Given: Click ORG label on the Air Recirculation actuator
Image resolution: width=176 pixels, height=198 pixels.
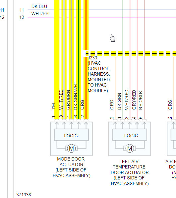Looking at the screenshot, I should (170, 105).
